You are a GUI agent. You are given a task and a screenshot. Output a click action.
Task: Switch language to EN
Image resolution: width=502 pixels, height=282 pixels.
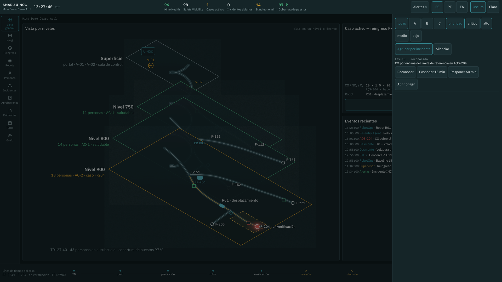tap(462, 7)
